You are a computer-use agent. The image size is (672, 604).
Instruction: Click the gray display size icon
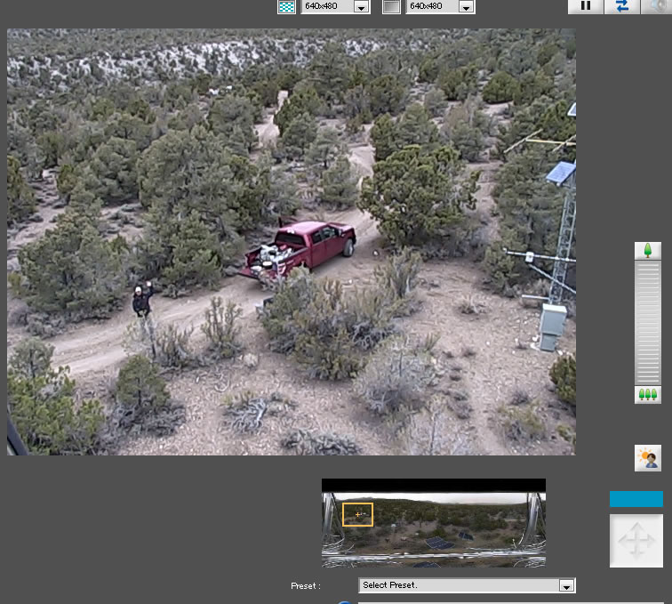pyautogui.click(x=391, y=6)
